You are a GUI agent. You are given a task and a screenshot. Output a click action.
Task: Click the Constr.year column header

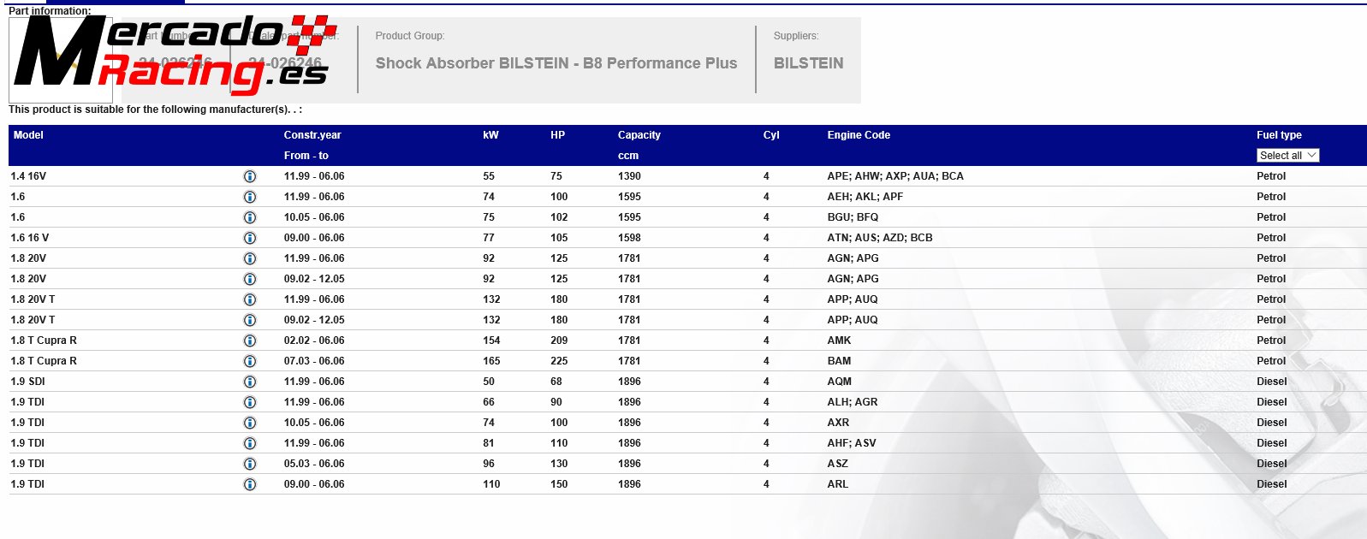312,135
